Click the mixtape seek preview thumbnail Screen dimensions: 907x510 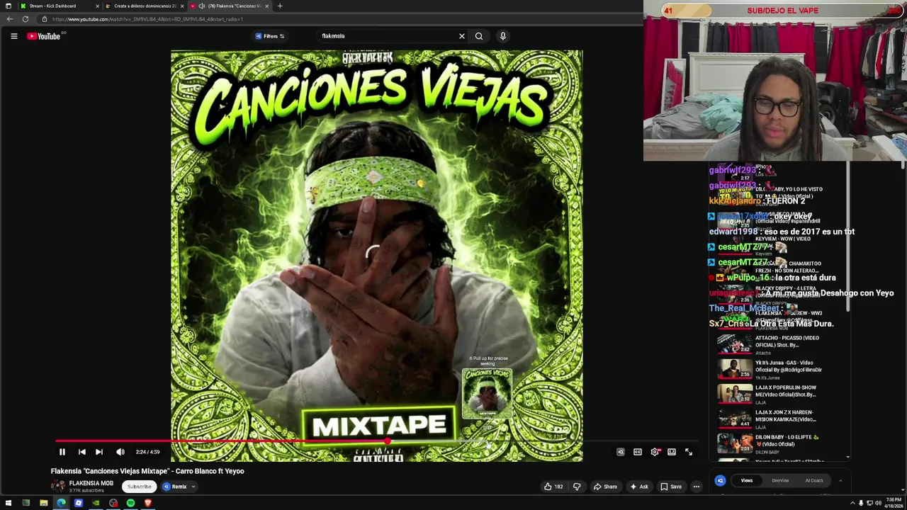pos(487,393)
